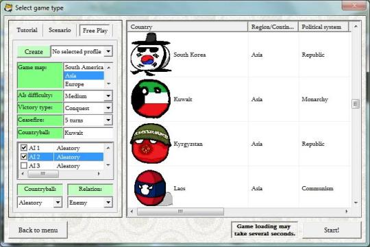Select the Free Play tab
This screenshot has height=247, width=370.
[95, 30]
